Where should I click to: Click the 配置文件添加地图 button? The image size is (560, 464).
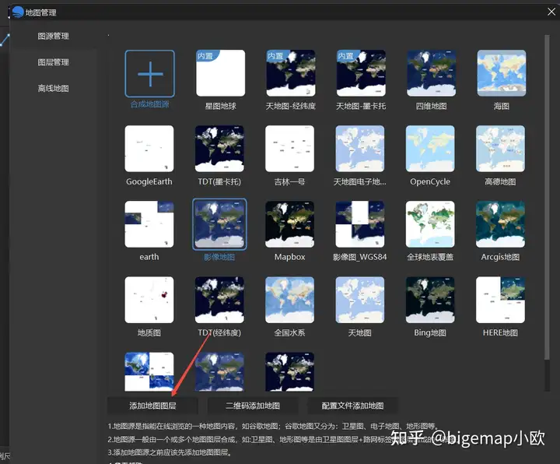[352, 406]
